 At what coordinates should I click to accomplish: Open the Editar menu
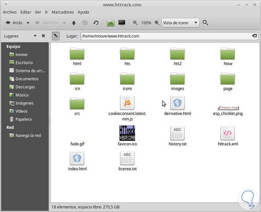(x=26, y=12)
